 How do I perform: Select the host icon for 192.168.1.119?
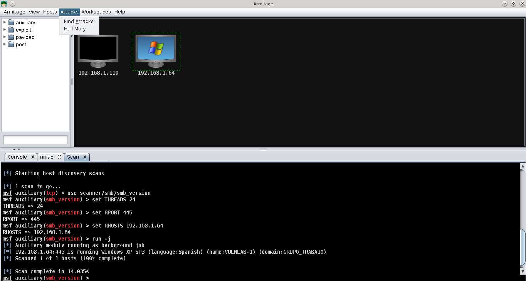coord(98,49)
